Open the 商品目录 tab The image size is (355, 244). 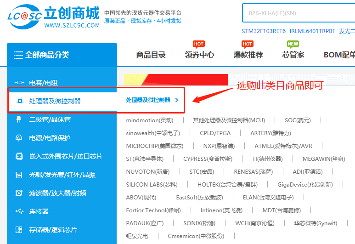(151, 55)
